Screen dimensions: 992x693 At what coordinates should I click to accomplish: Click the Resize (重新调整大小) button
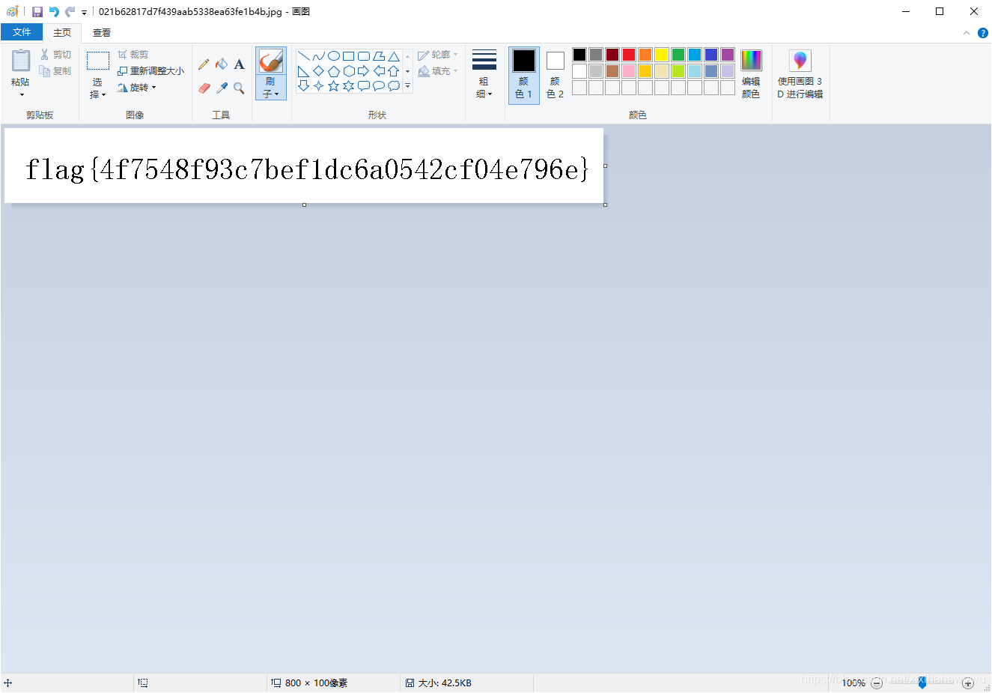pyautogui.click(x=150, y=71)
